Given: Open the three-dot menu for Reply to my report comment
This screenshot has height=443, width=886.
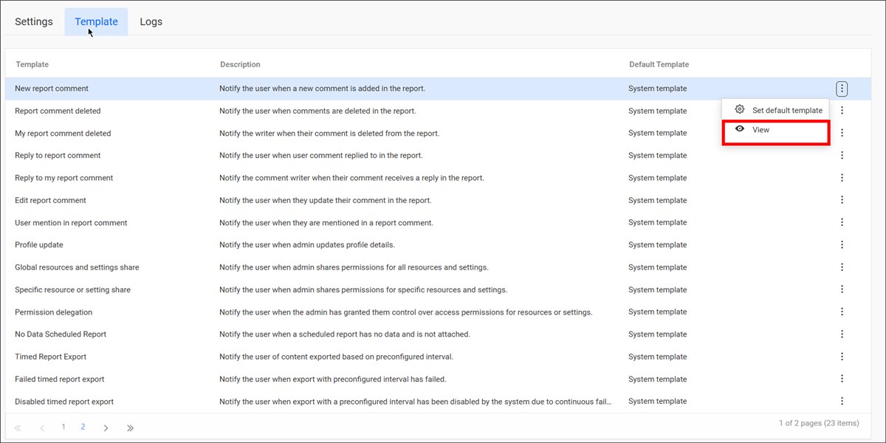Looking at the screenshot, I should [x=842, y=178].
